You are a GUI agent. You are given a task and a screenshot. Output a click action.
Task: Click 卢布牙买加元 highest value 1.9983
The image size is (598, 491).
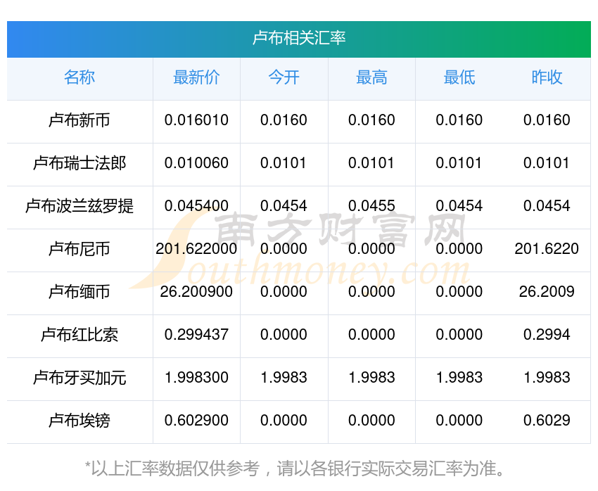[x=371, y=378]
